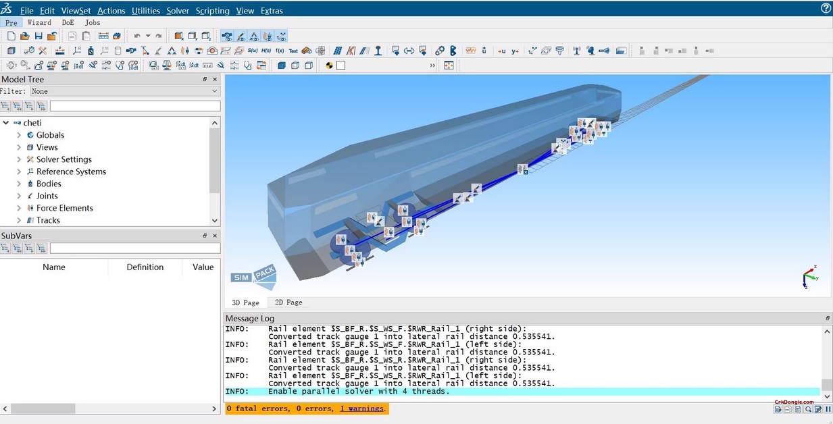Image resolution: width=833 pixels, height=424 pixels.
Task: Open the undo history dropdown arrow
Action: [x=148, y=36]
